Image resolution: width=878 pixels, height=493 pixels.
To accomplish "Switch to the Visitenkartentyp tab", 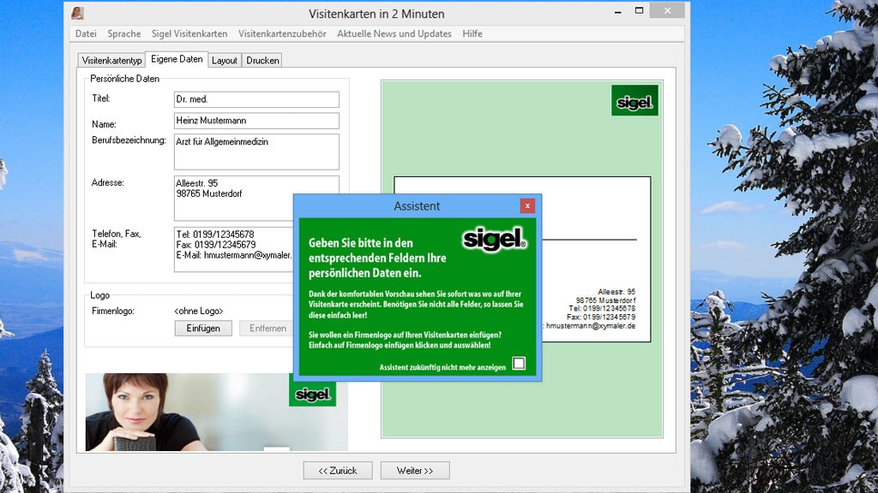I will pyautogui.click(x=111, y=61).
